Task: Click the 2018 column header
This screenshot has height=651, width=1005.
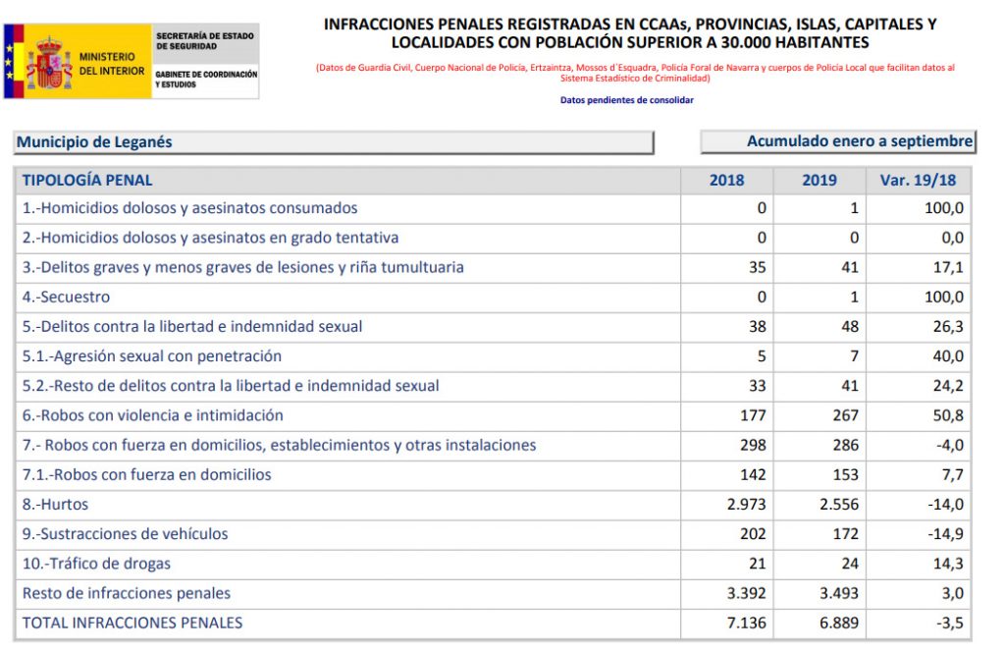Action: point(726,181)
